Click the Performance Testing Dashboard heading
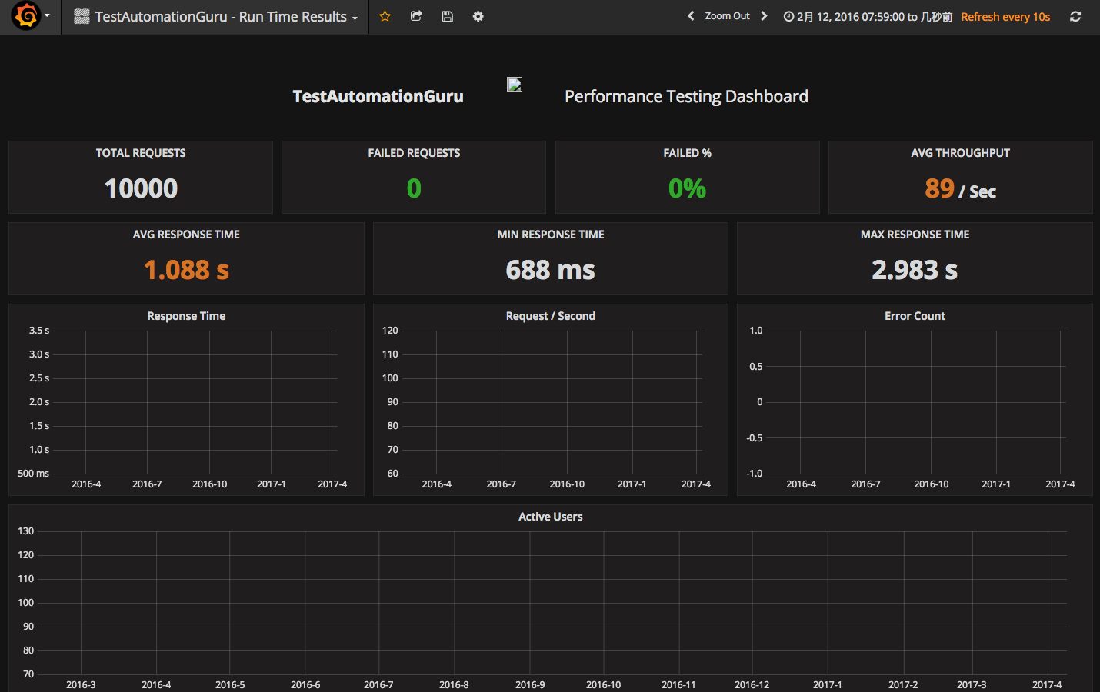1100x692 pixels. click(686, 96)
